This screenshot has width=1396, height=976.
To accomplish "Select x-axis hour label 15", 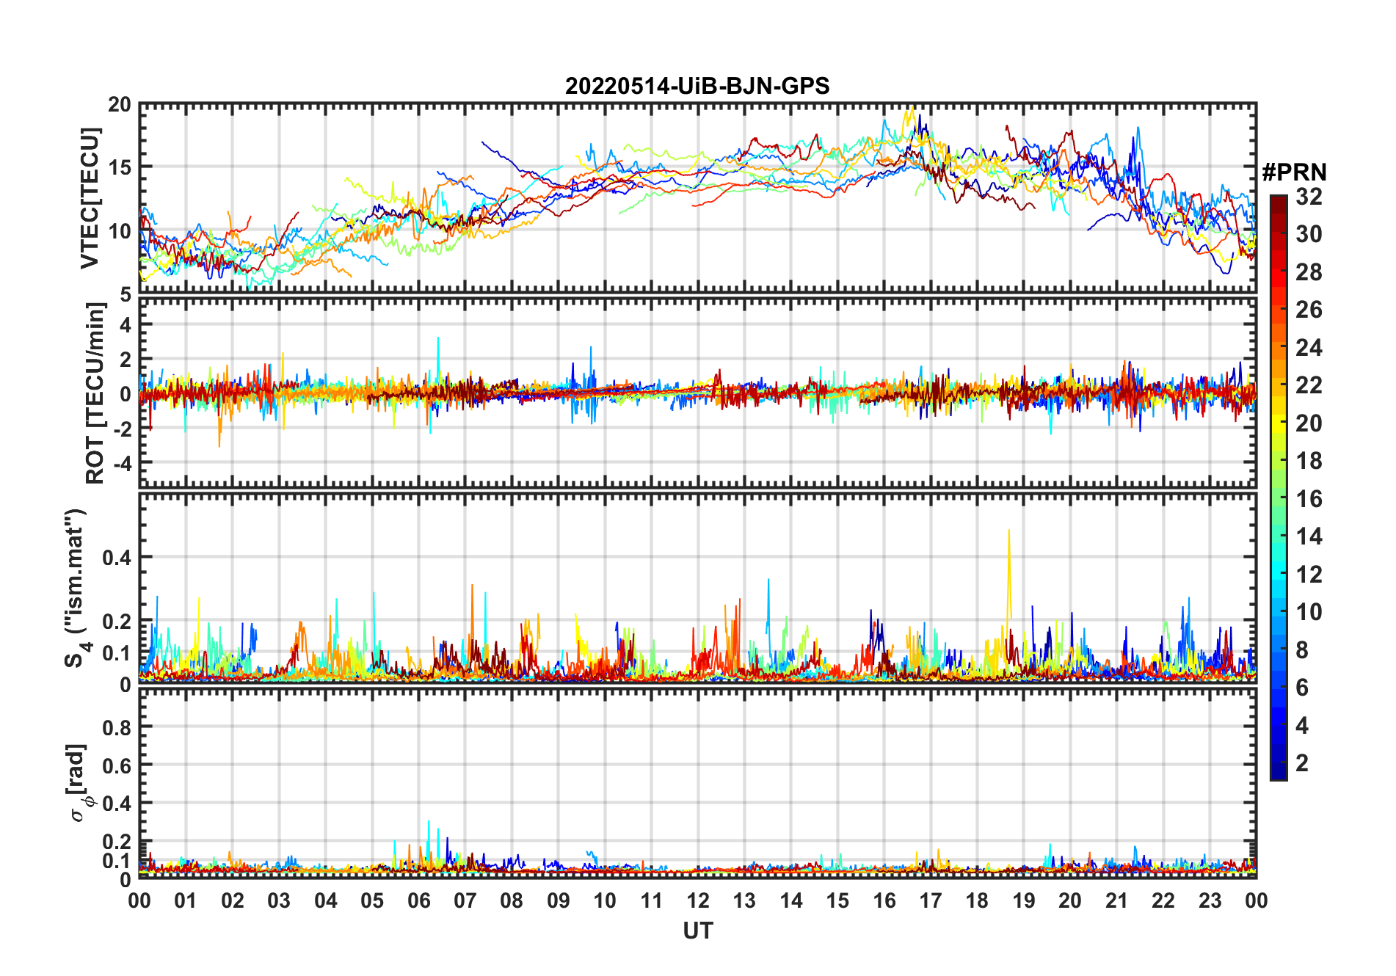I will 837,901.
